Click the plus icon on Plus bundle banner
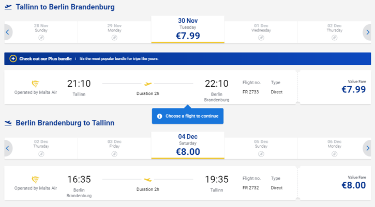 click(13, 58)
